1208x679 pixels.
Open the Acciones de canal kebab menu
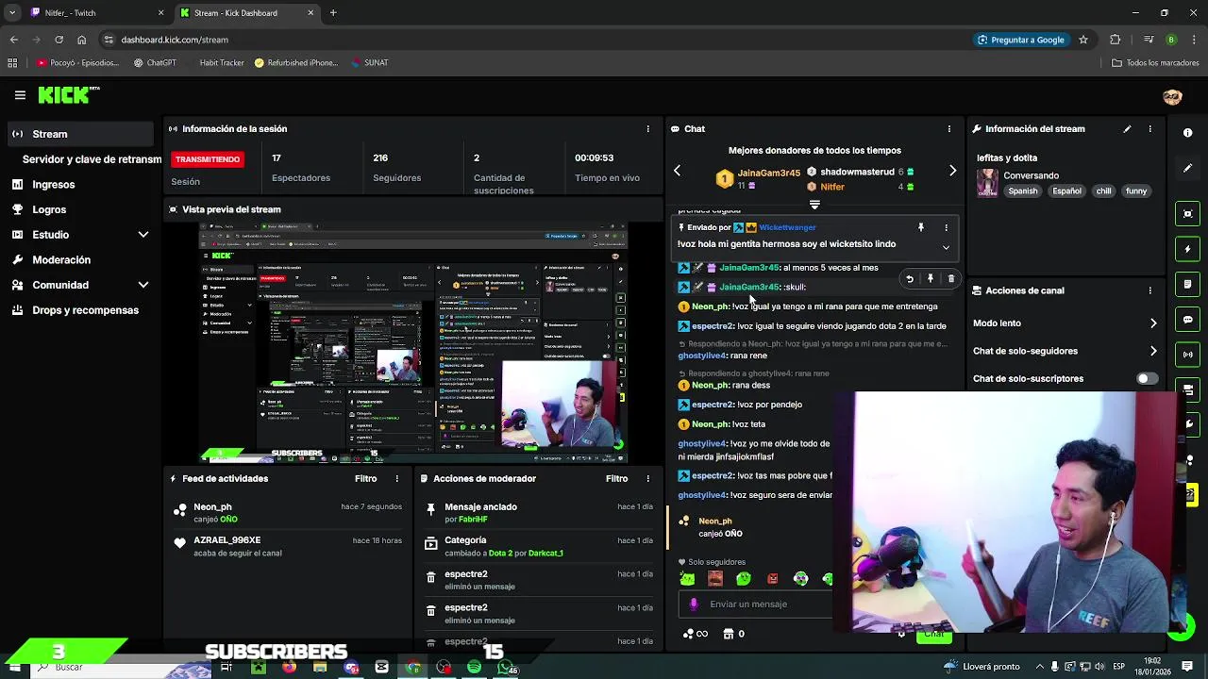pos(1149,290)
